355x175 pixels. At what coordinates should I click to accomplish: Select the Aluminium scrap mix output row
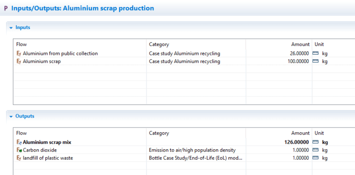click(184, 142)
